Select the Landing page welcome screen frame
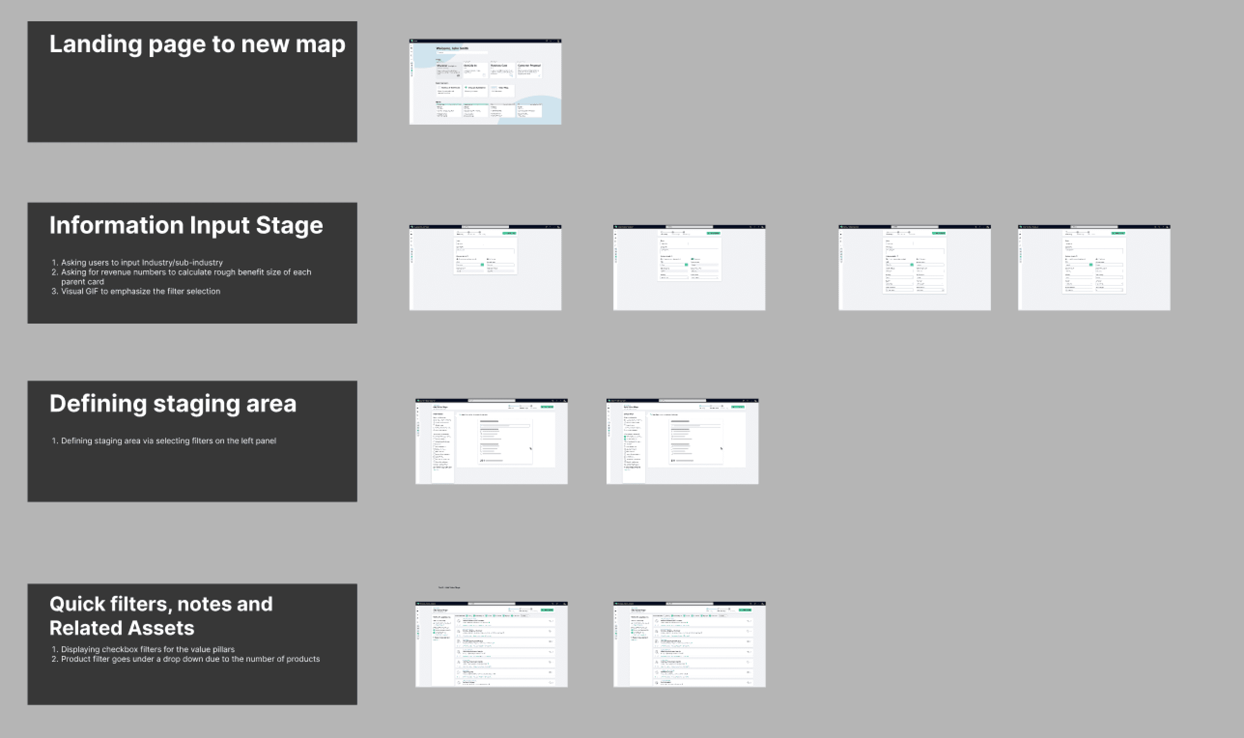 pos(485,82)
